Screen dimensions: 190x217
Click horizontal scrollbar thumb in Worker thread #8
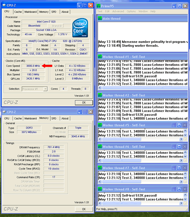tap(121, 203)
